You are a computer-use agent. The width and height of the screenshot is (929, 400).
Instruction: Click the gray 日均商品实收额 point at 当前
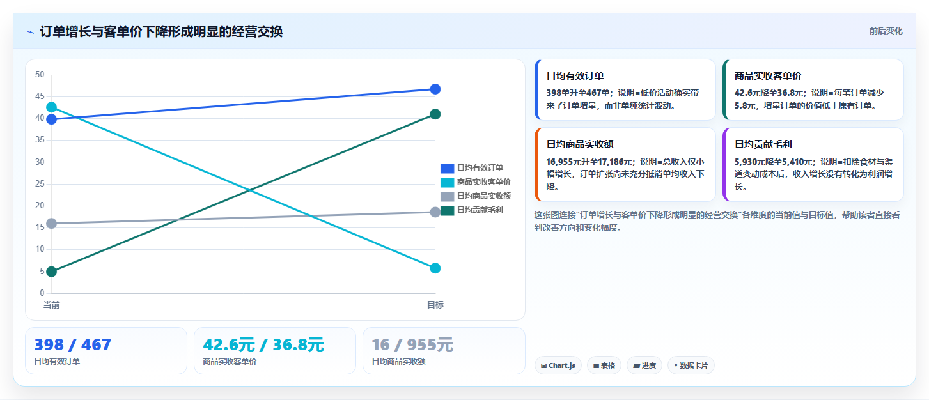coord(52,224)
